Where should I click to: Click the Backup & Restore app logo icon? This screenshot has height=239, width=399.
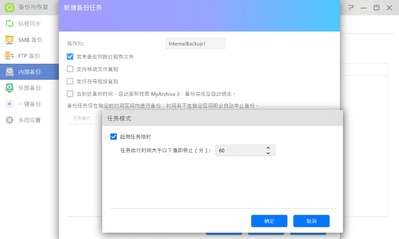click(x=9, y=8)
